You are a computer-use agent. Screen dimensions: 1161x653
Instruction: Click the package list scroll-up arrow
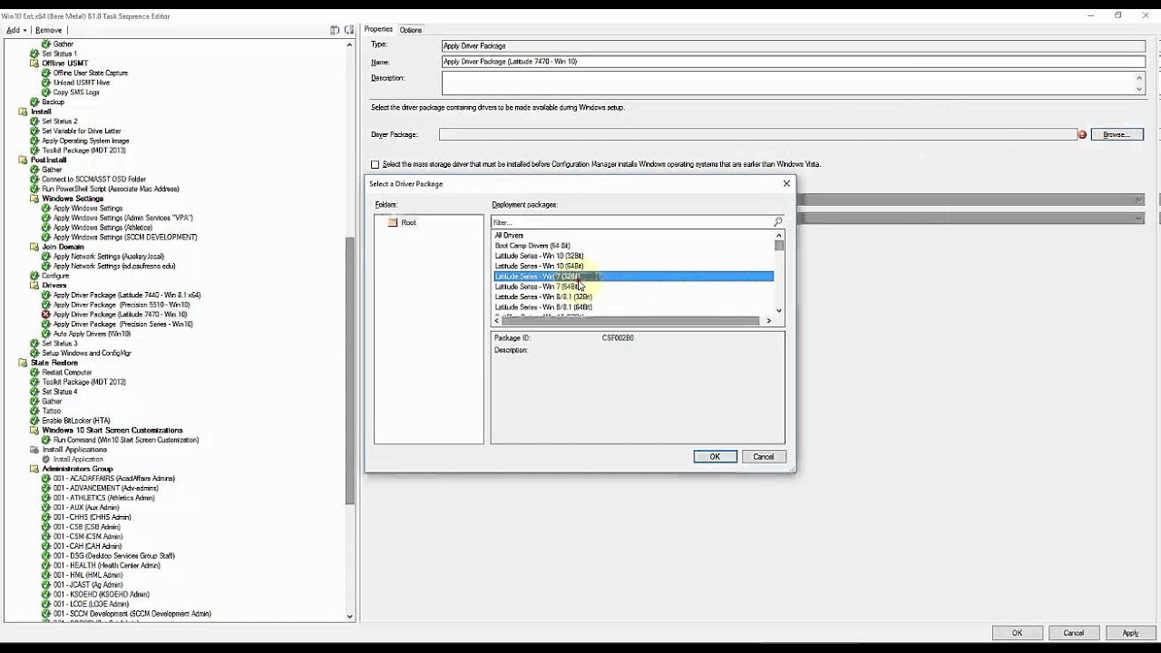coord(778,235)
